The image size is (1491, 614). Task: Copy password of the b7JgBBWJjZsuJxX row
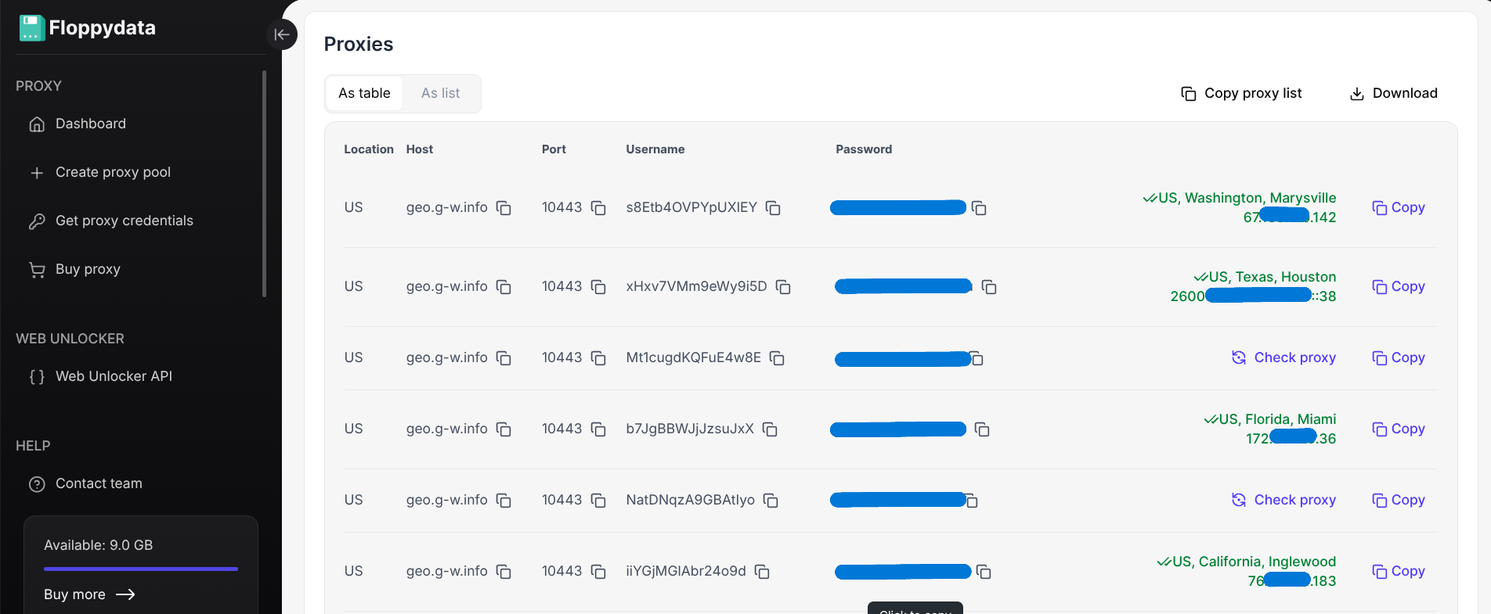[x=982, y=429]
